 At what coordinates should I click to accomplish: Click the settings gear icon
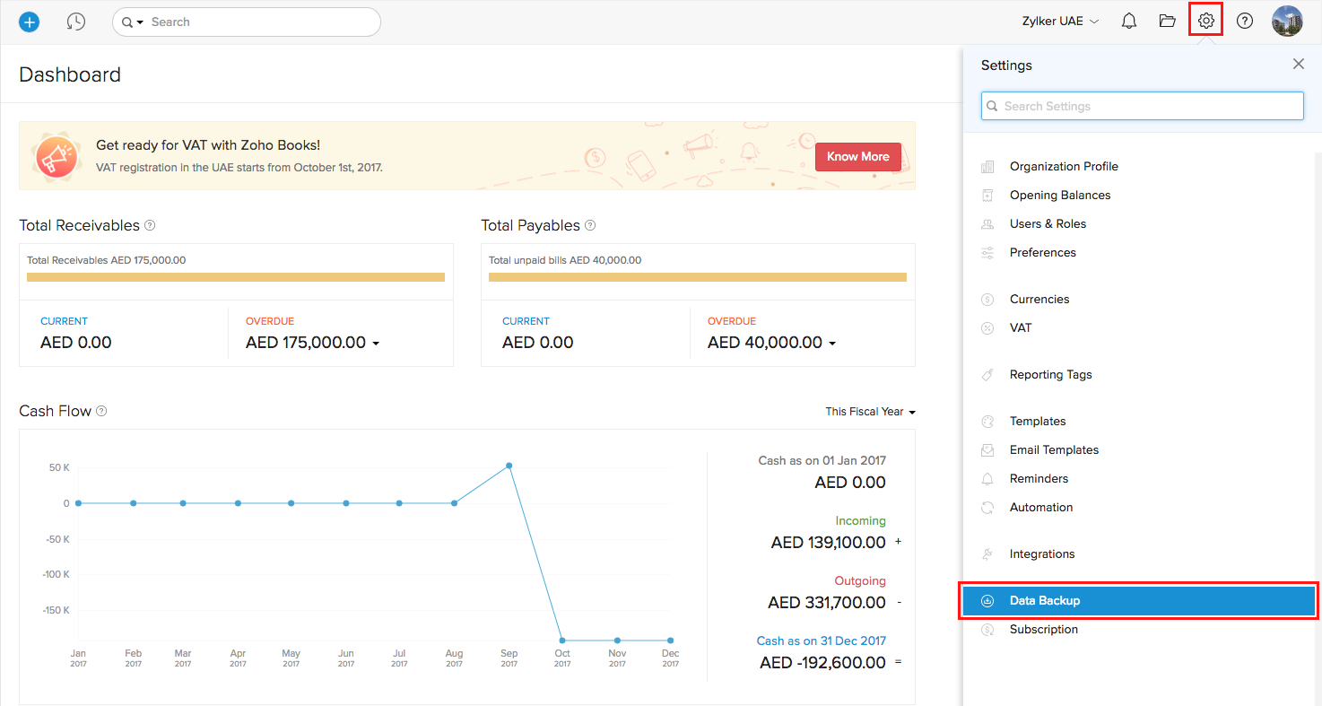(x=1206, y=22)
